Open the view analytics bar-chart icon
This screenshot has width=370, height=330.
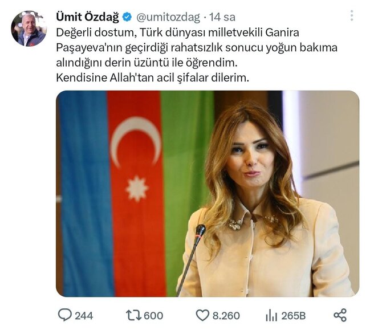point(271,315)
